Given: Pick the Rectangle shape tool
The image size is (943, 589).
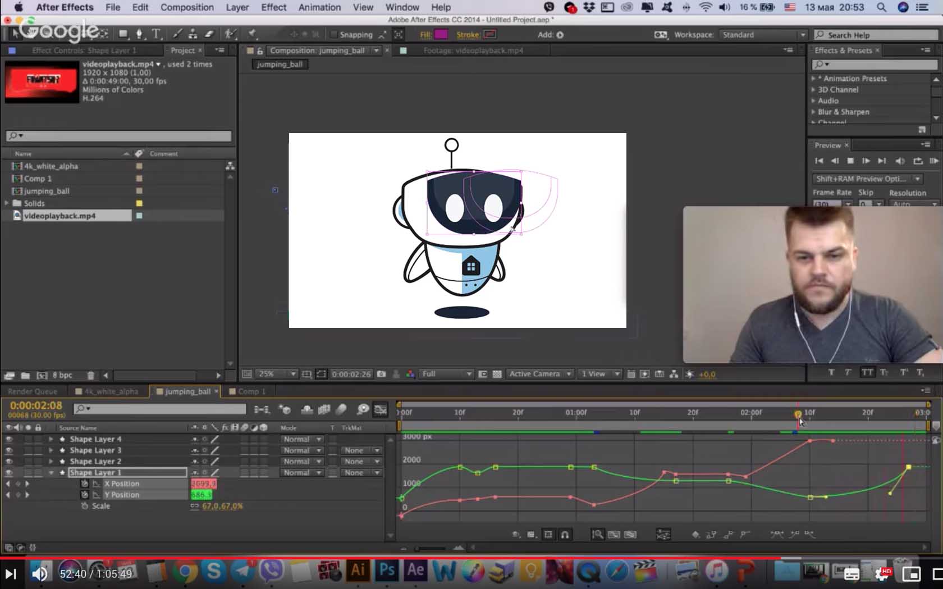Looking at the screenshot, I should coord(123,34).
